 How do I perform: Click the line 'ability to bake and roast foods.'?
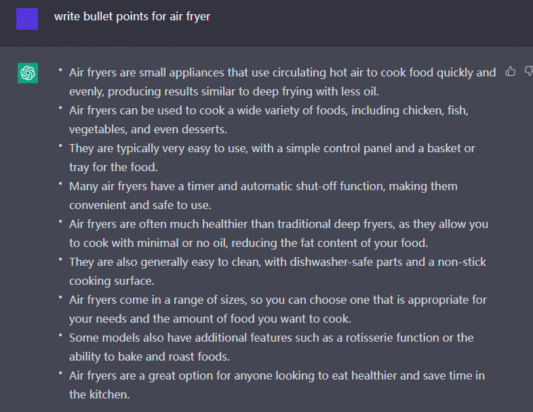click(150, 357)
